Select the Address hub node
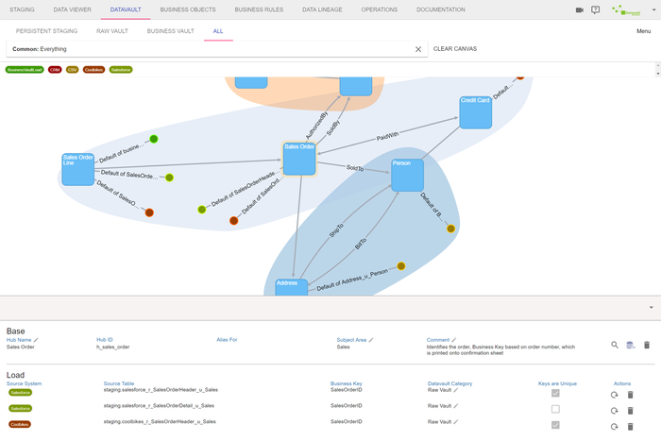661x441 pixels. pyautogui.click(x=291, y=287)
